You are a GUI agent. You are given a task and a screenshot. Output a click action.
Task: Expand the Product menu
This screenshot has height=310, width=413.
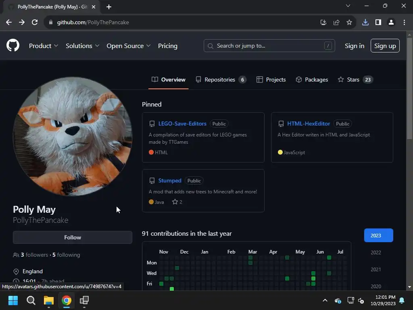[44, 46]
